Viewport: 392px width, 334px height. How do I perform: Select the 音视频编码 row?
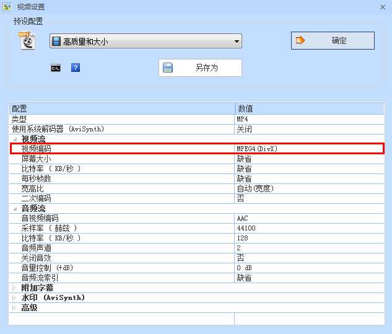[x=197, y=218]
